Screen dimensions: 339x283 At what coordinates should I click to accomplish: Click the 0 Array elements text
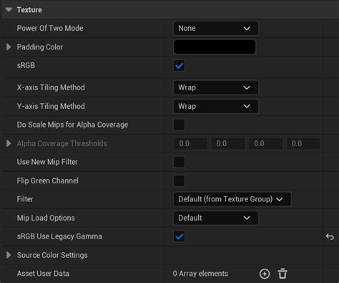tap(200, 274)
